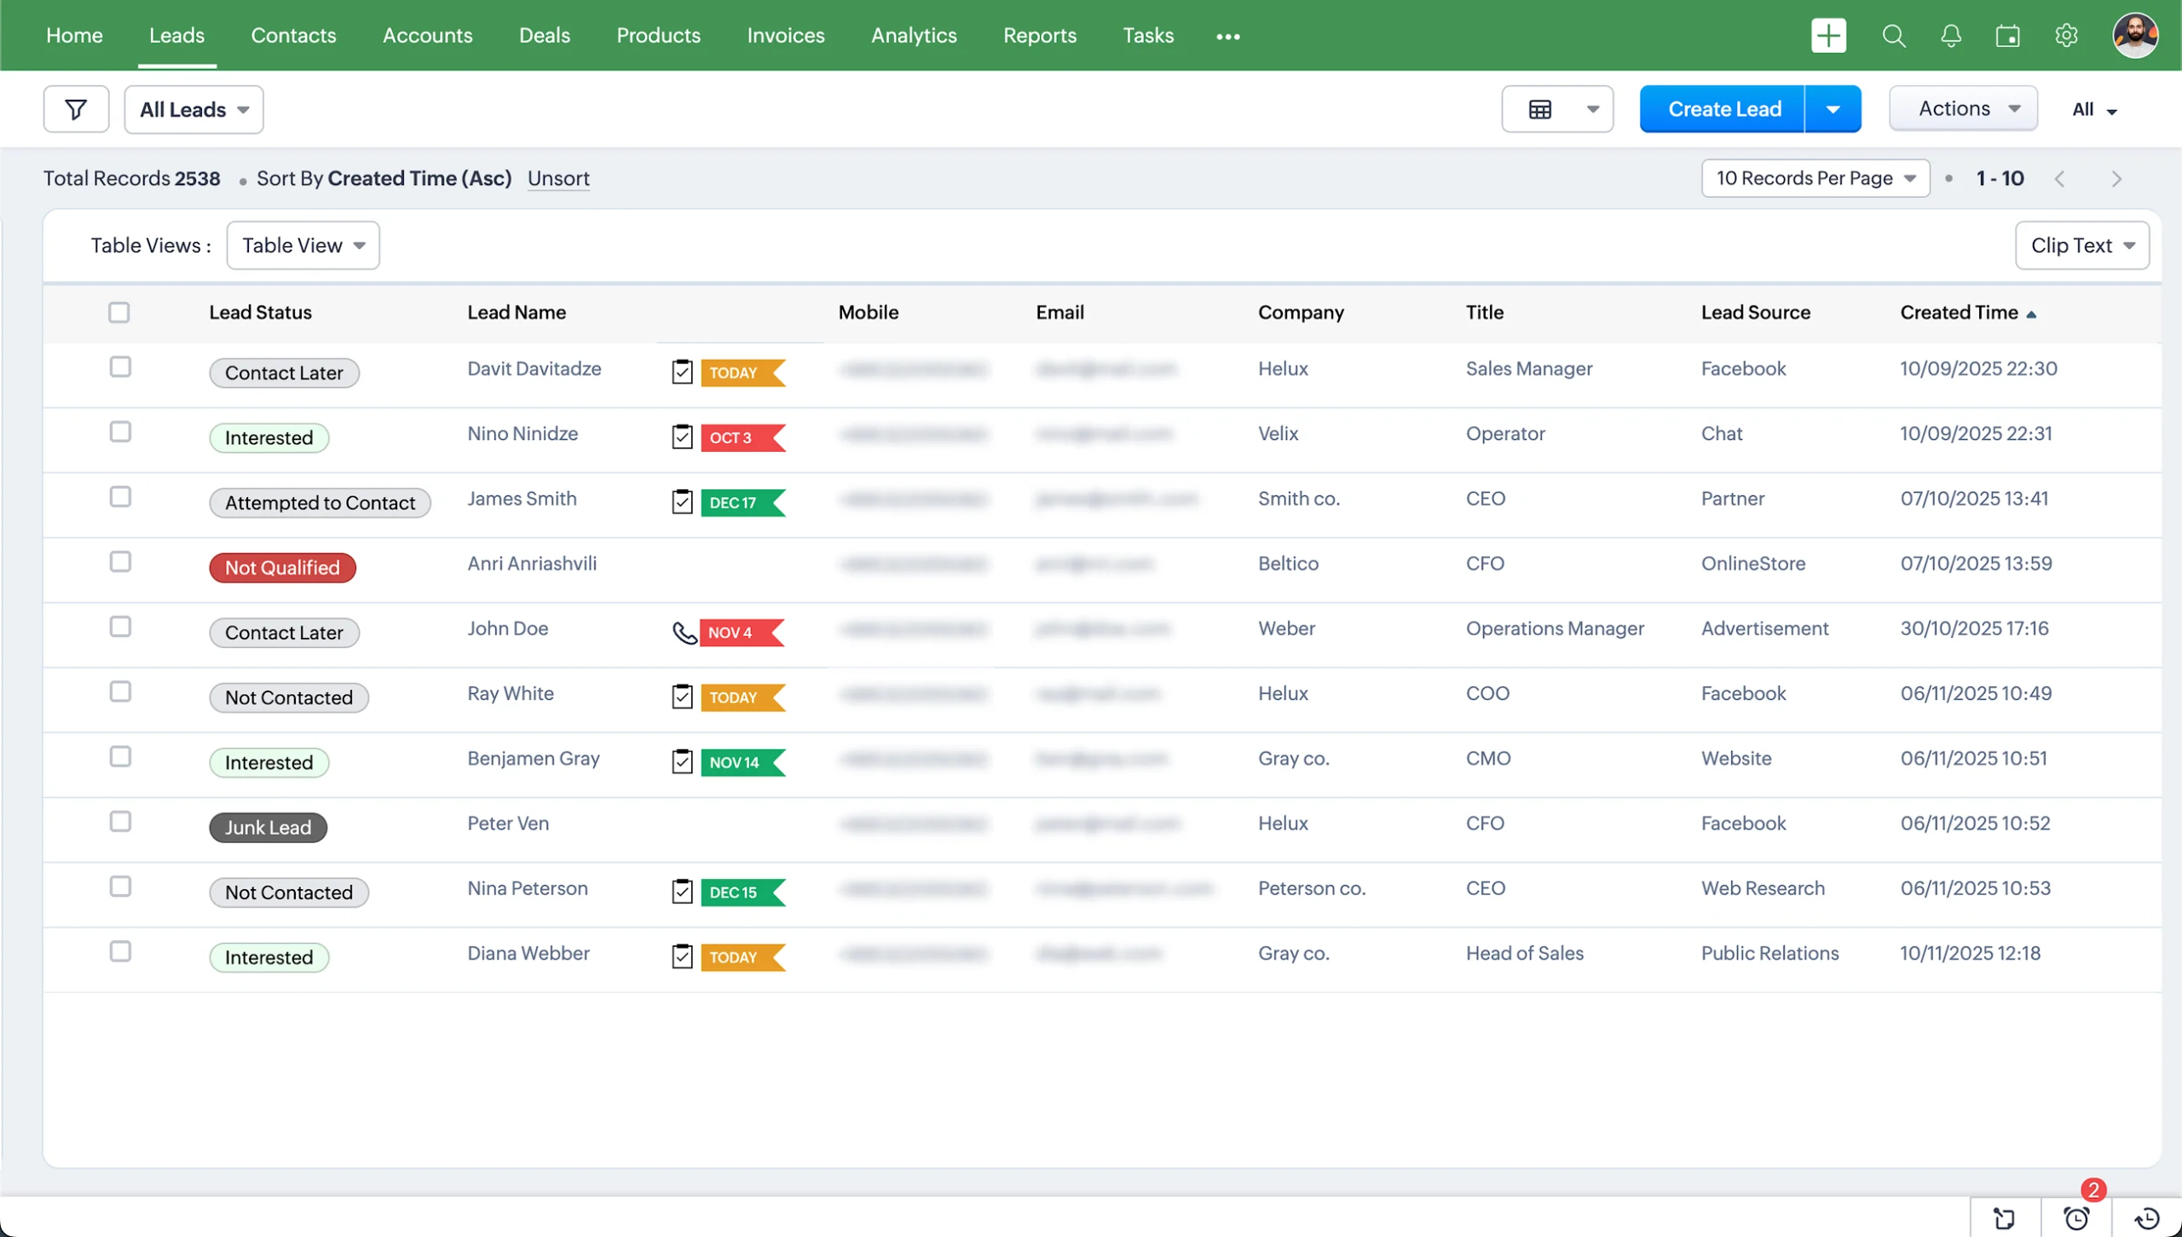Screen dimensions: 2182x1237
Task: Open reminders alarm icon with badge
Action: pos(2076,1217)
